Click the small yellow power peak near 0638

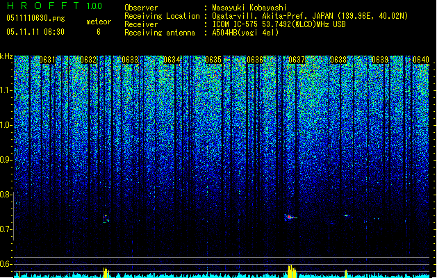click(x=346, y=273)
